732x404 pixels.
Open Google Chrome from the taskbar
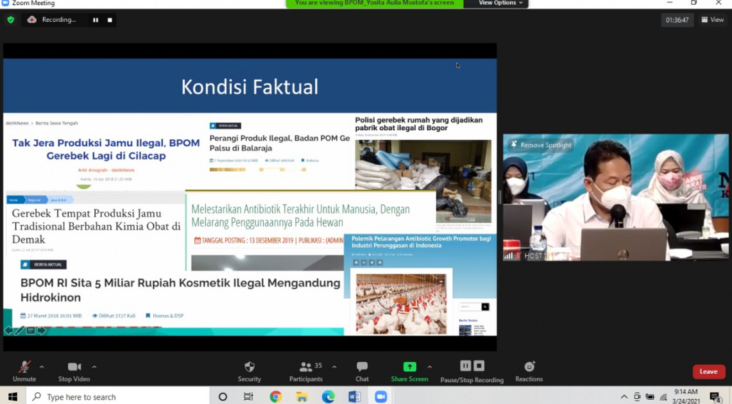[275, 397]
